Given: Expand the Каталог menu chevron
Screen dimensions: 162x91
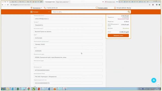Looking at the screenshot, I should tap(49, 12).
